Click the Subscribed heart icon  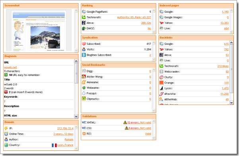84,44
